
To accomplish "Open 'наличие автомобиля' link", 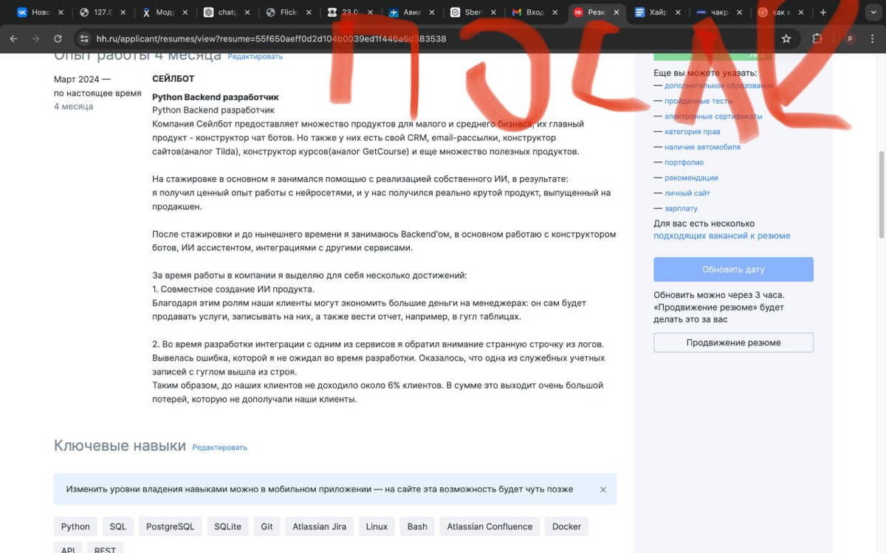I will [702, 147].
